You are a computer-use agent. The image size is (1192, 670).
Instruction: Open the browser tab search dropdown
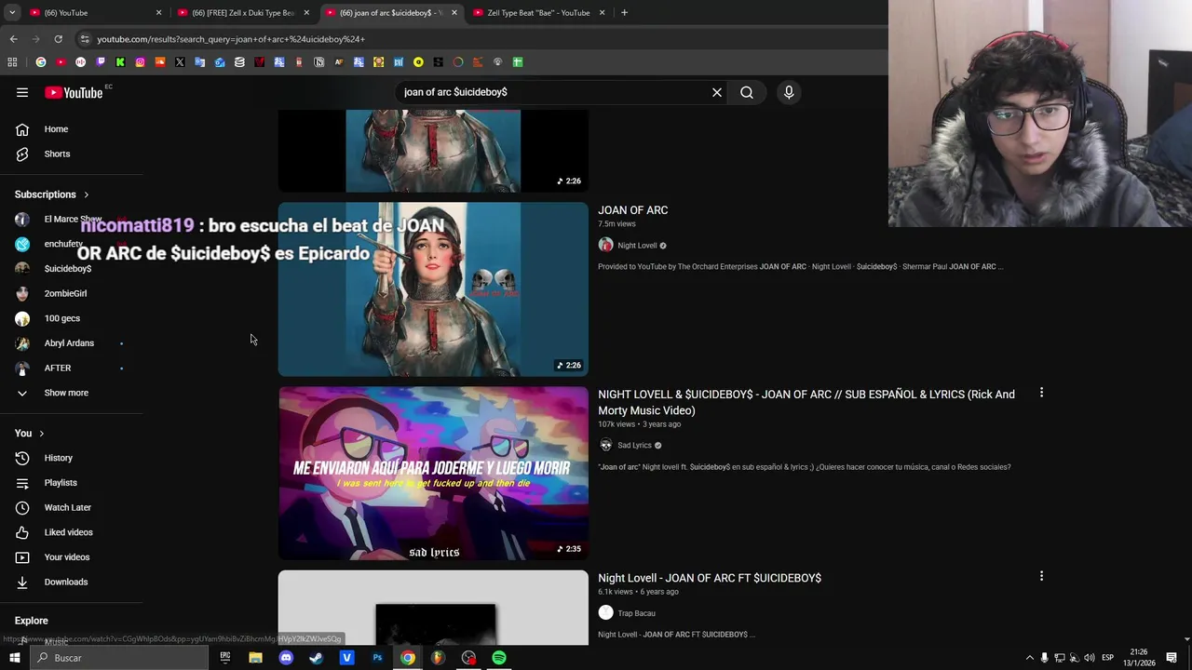12,13
